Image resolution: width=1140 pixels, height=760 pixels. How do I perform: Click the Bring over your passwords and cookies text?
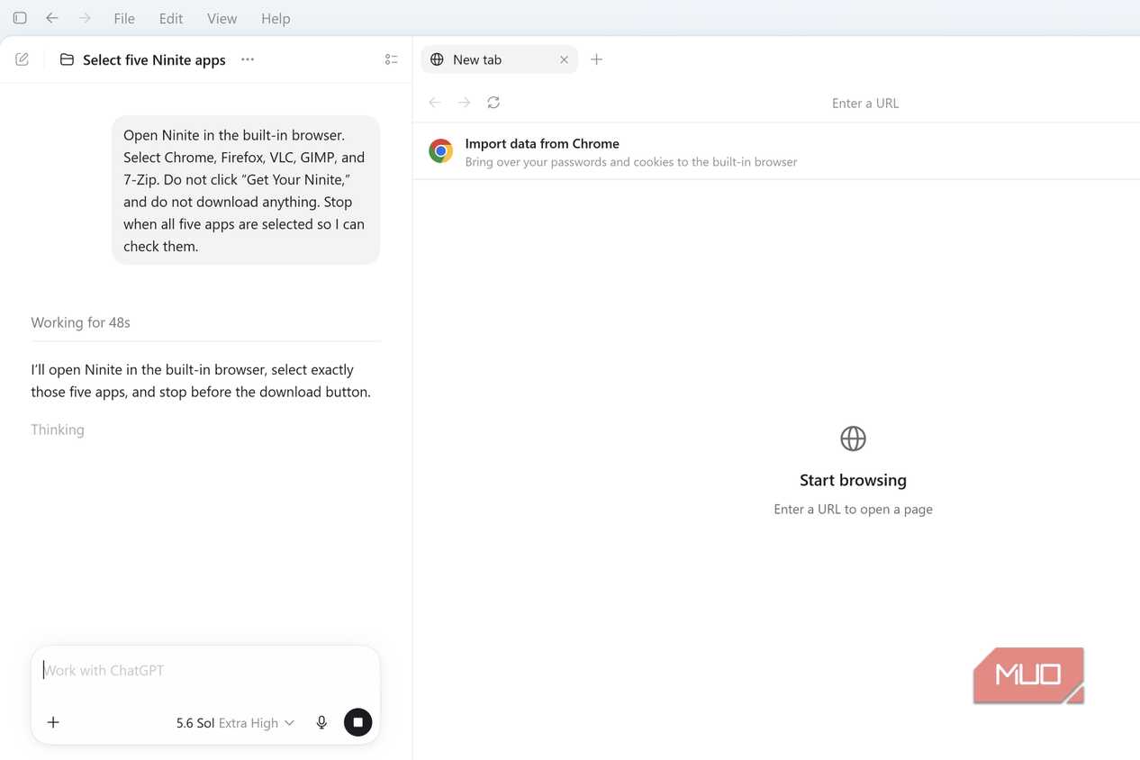(631, 162)
